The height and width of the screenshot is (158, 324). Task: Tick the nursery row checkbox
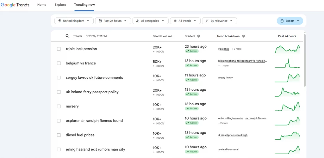click(59, 106)
